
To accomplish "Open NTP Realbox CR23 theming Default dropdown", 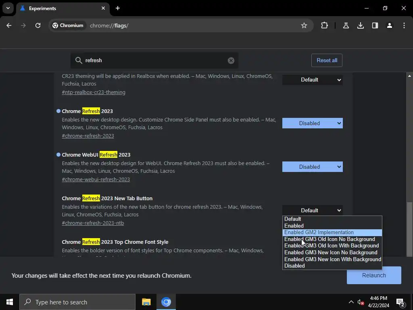I will [313, 80].
